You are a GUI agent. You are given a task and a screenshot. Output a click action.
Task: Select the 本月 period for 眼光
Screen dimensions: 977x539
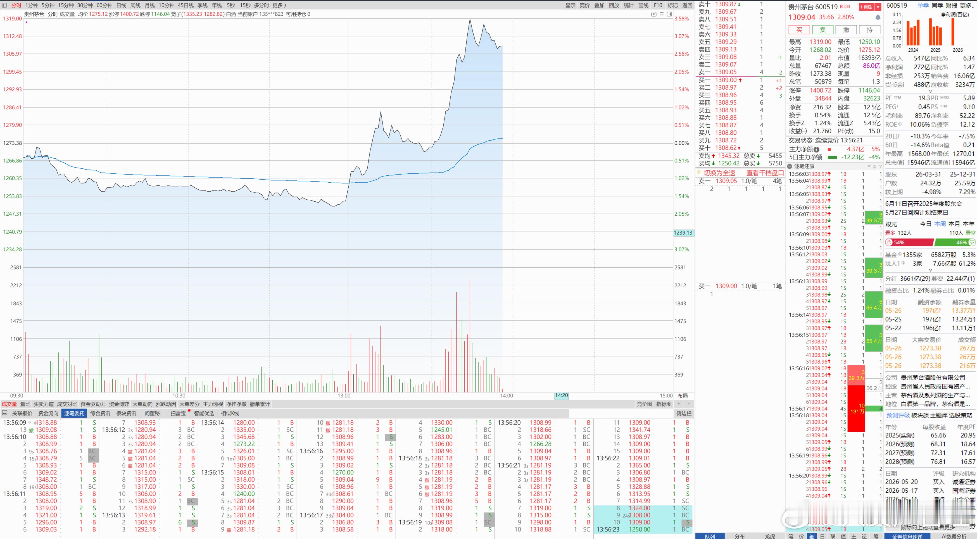tap(954, 224)
